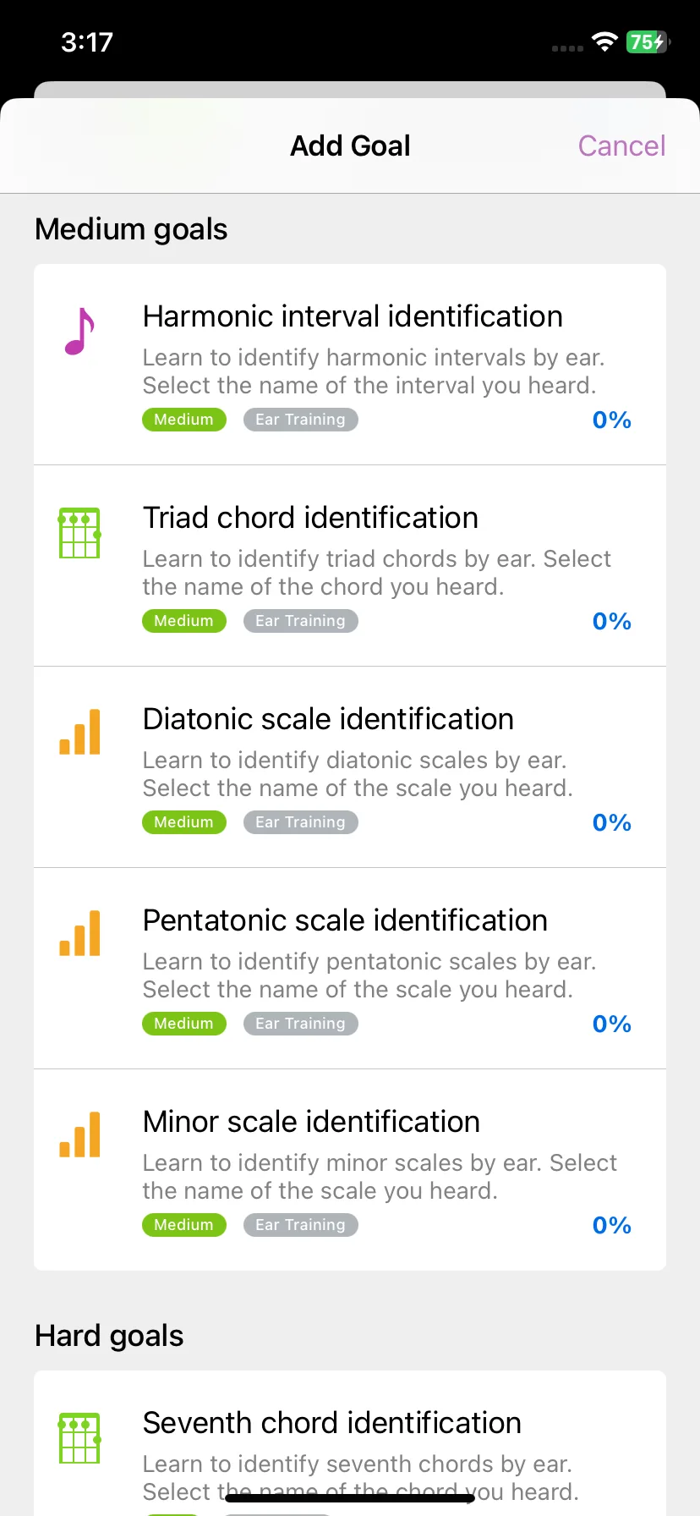Tap Ear Training tag on Pentatonic scale goal
Image resolution: width=700 pixels, height=1516 pixels.
301,1024
